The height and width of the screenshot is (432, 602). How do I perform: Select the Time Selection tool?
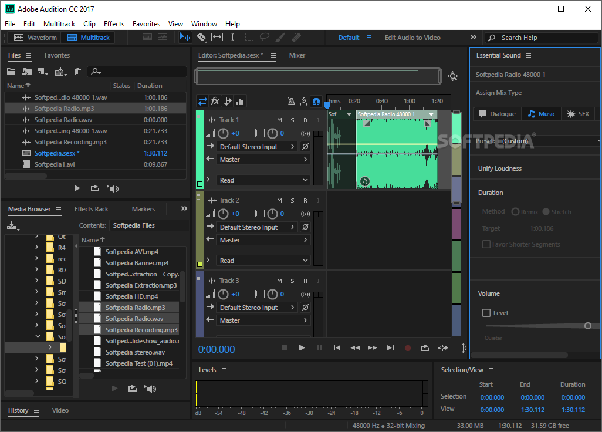[x=232, y=38]
